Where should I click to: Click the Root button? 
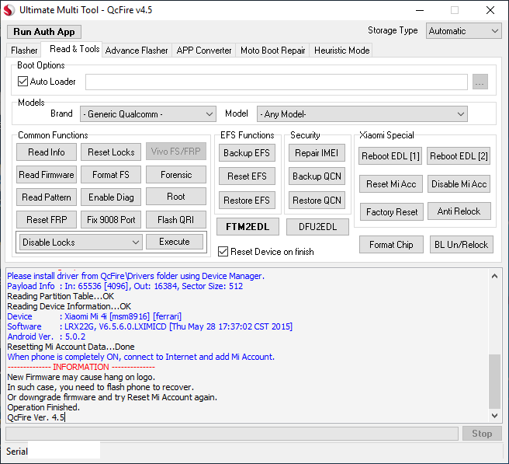176,197
